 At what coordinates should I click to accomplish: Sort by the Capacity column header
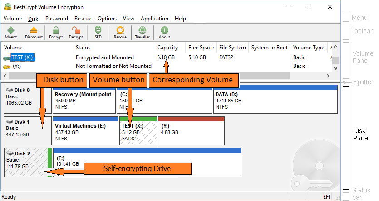pos(170,48)
